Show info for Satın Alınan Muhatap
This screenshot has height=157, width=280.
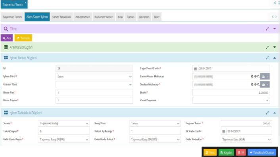(255, 77)
